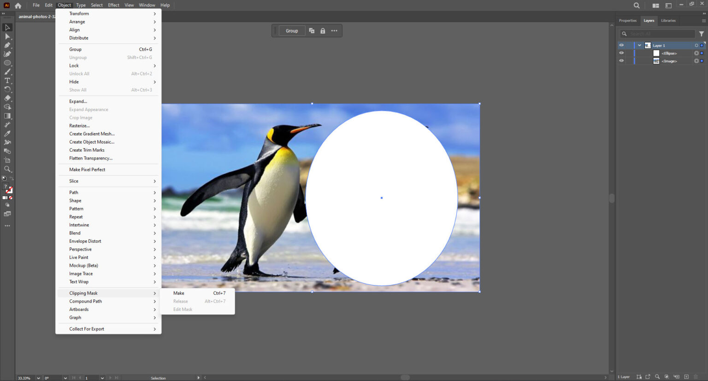708x381 pixels.
Task: Pick the Type tool
Action: (x=7, y=80)
